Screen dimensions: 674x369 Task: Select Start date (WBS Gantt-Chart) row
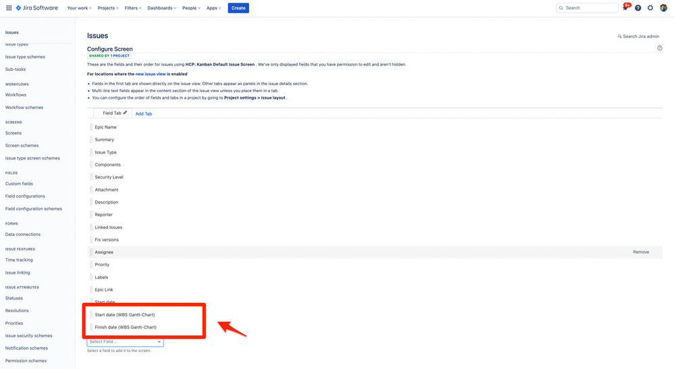tap(375, 315)
